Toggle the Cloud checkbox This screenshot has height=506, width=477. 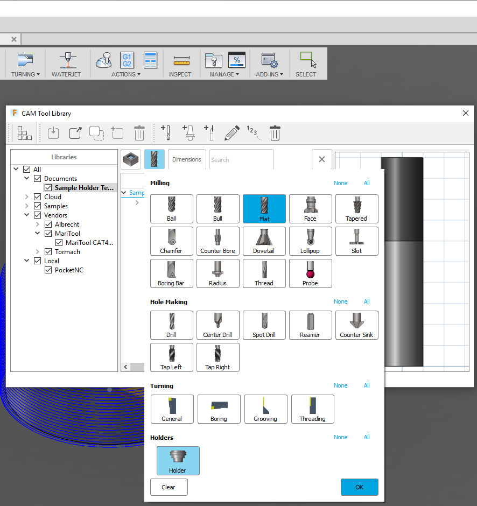coord(38,197)
